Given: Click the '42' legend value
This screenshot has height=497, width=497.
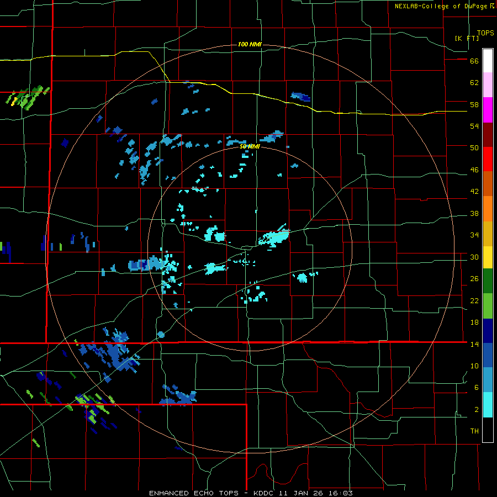Looking at the screenshot, I should 474,192.
